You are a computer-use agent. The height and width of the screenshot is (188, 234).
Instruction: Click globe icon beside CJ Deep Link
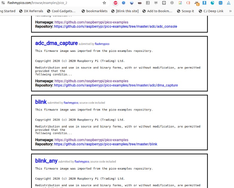(x=200, y=11)
